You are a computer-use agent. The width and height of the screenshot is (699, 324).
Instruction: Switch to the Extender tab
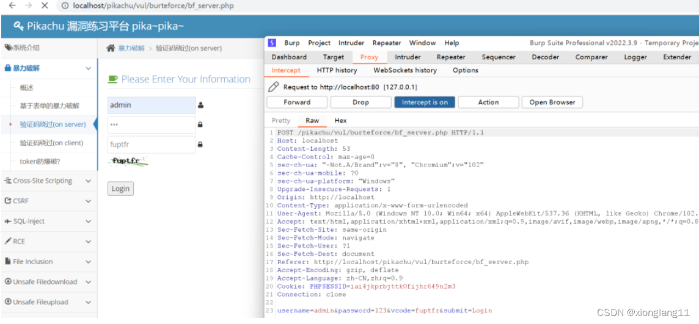pos(677,57)
